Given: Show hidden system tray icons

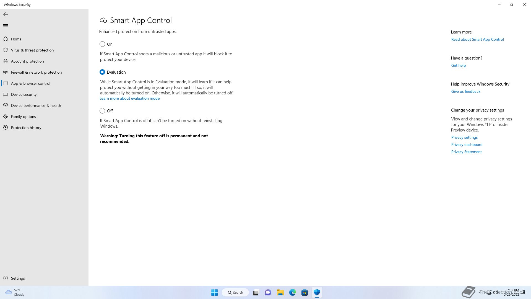Looking at the screenshot, I should point(480,292).
